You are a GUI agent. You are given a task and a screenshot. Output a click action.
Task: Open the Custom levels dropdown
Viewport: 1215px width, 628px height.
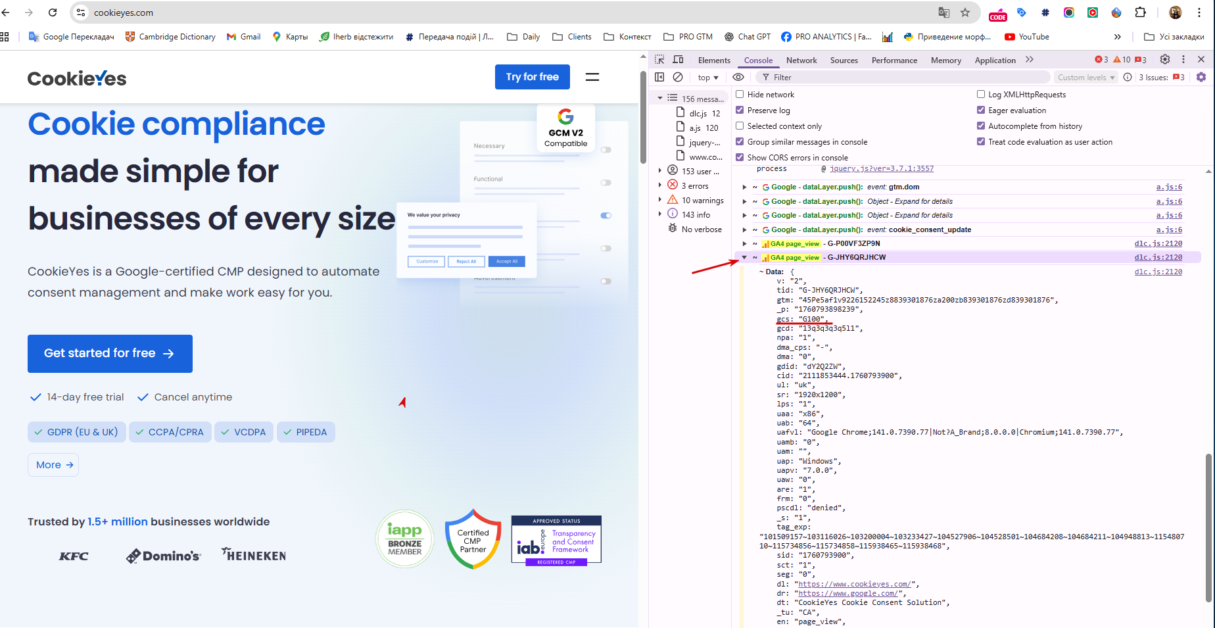[1086, 78]
